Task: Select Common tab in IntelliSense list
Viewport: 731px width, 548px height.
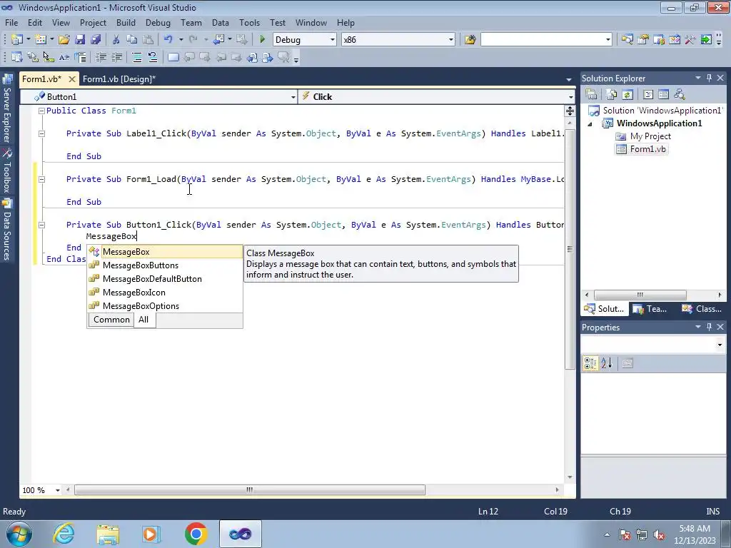Action: 111,320
